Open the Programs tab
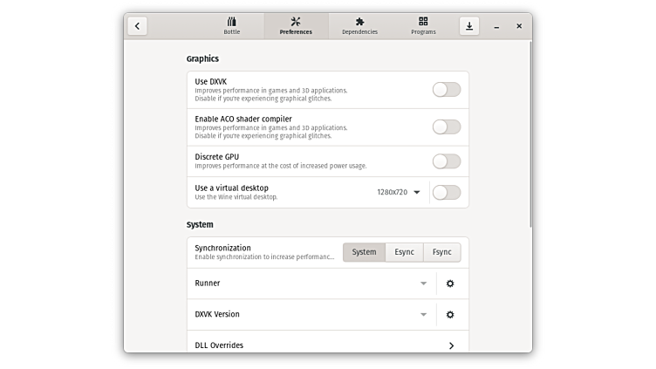656x369 pixels. coord(423,26)
